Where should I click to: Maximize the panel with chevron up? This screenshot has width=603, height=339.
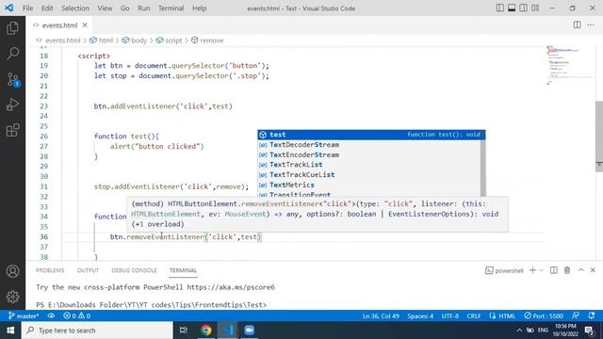click(580, 270)
